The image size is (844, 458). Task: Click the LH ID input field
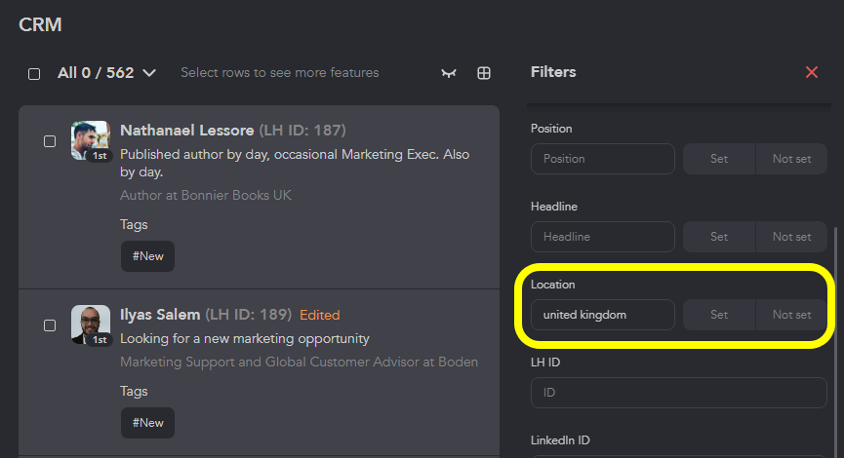(x=679, y=393)
